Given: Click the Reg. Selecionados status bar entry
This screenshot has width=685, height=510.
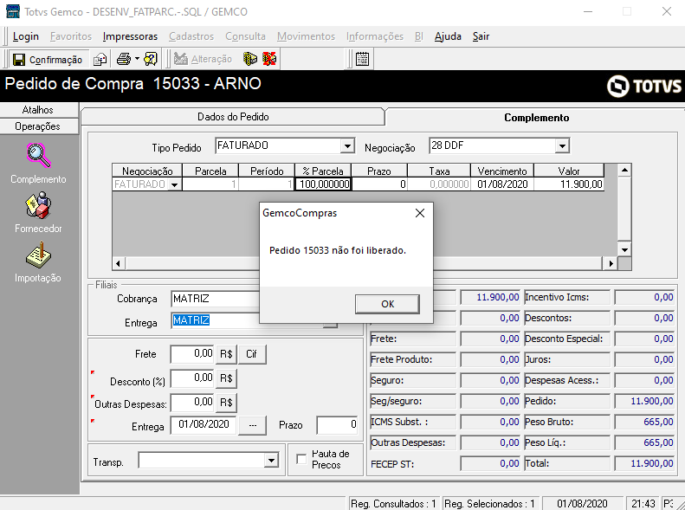Looking at the screenshot, I should 490,503.
